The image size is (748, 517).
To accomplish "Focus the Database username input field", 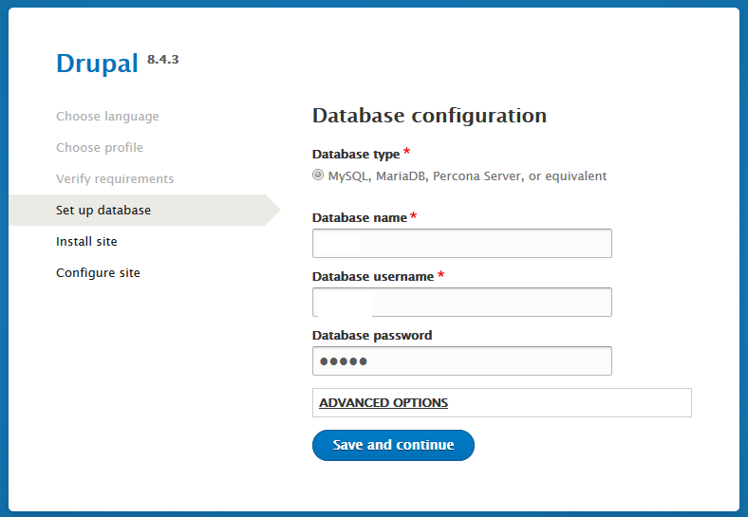I will tap(461, 302).
